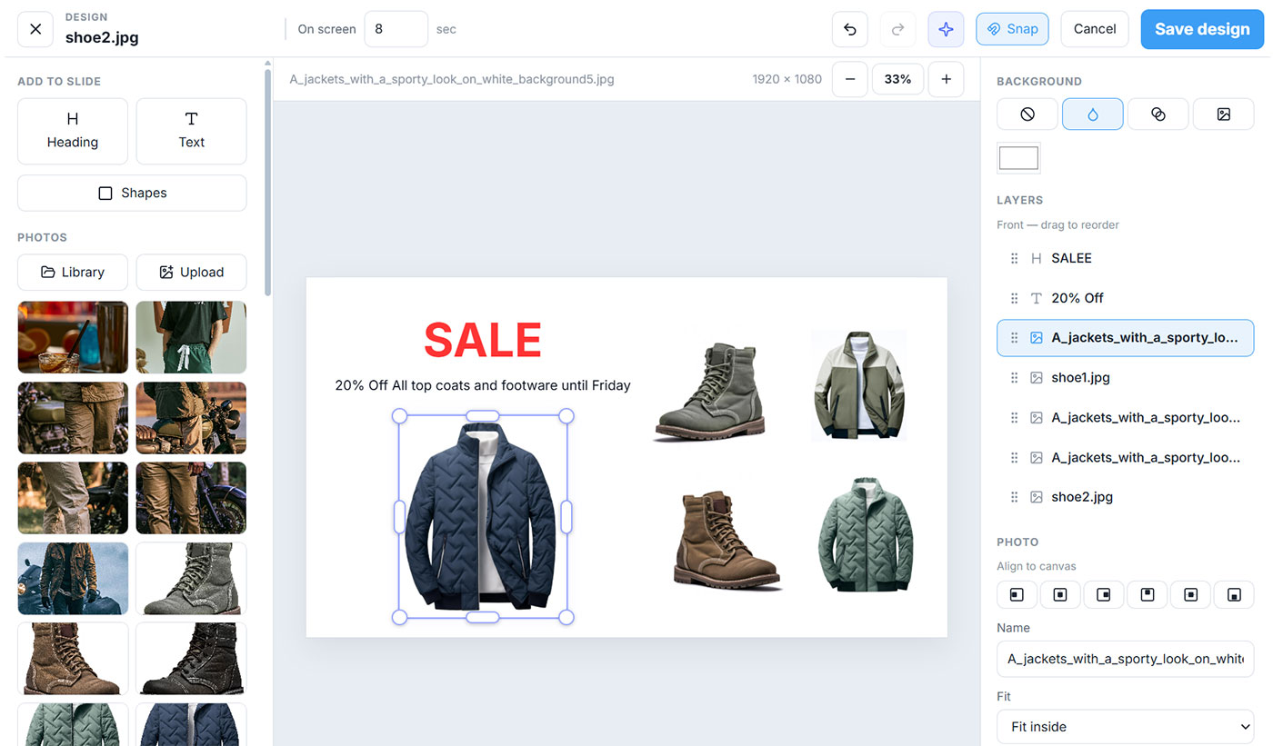Click the shoe2.jpg design title text
This screenshot has width=1273, height=746.
[x=102, y=38]
